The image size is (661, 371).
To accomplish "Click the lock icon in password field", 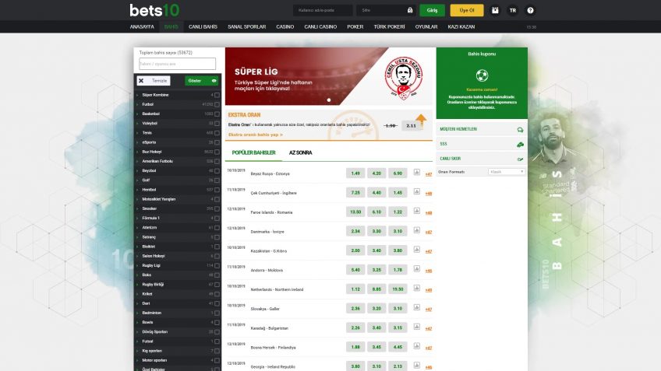I will coord(410,10).
